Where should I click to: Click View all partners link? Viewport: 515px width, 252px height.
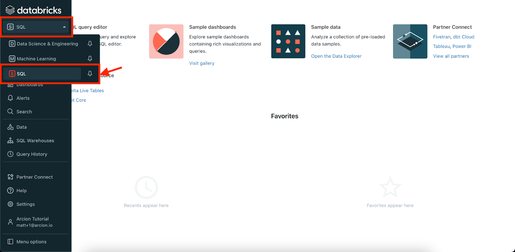[x=451, y=56]
